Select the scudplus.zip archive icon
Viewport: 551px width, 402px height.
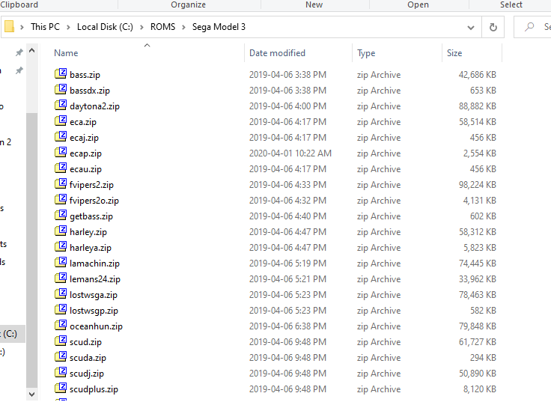tap(61, 389)
